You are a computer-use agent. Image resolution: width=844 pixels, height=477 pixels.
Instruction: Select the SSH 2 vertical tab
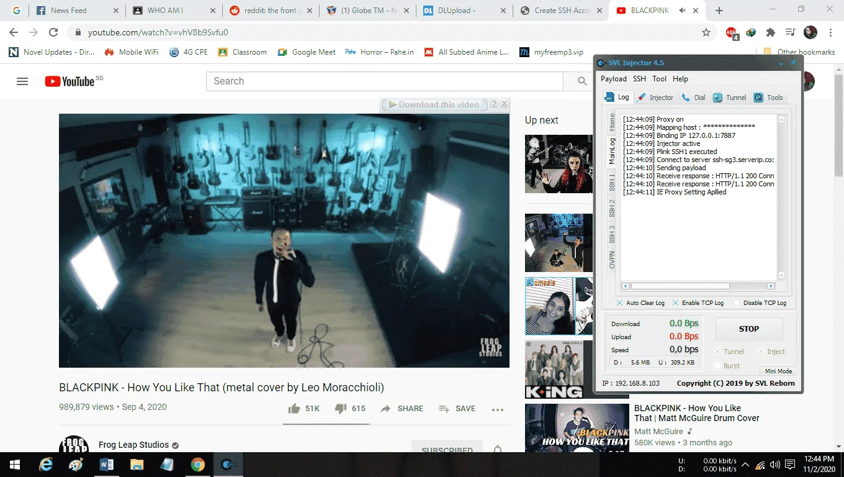pyautogui.click(x=612, y=208)
